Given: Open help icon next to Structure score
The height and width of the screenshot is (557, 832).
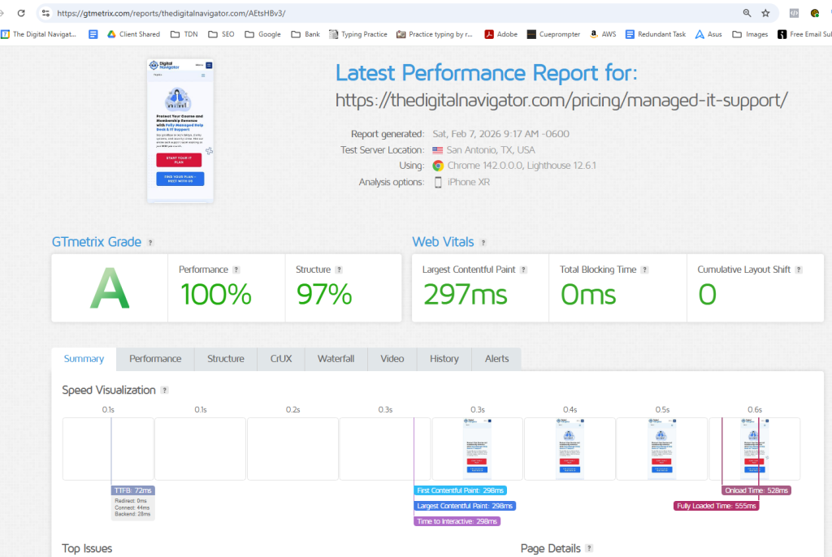Looking at the screenshot, I should (x=339, y=270).
